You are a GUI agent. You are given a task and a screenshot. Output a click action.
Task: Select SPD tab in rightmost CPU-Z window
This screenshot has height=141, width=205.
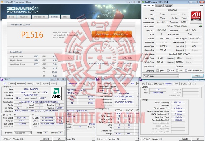(x=176, y=84)
